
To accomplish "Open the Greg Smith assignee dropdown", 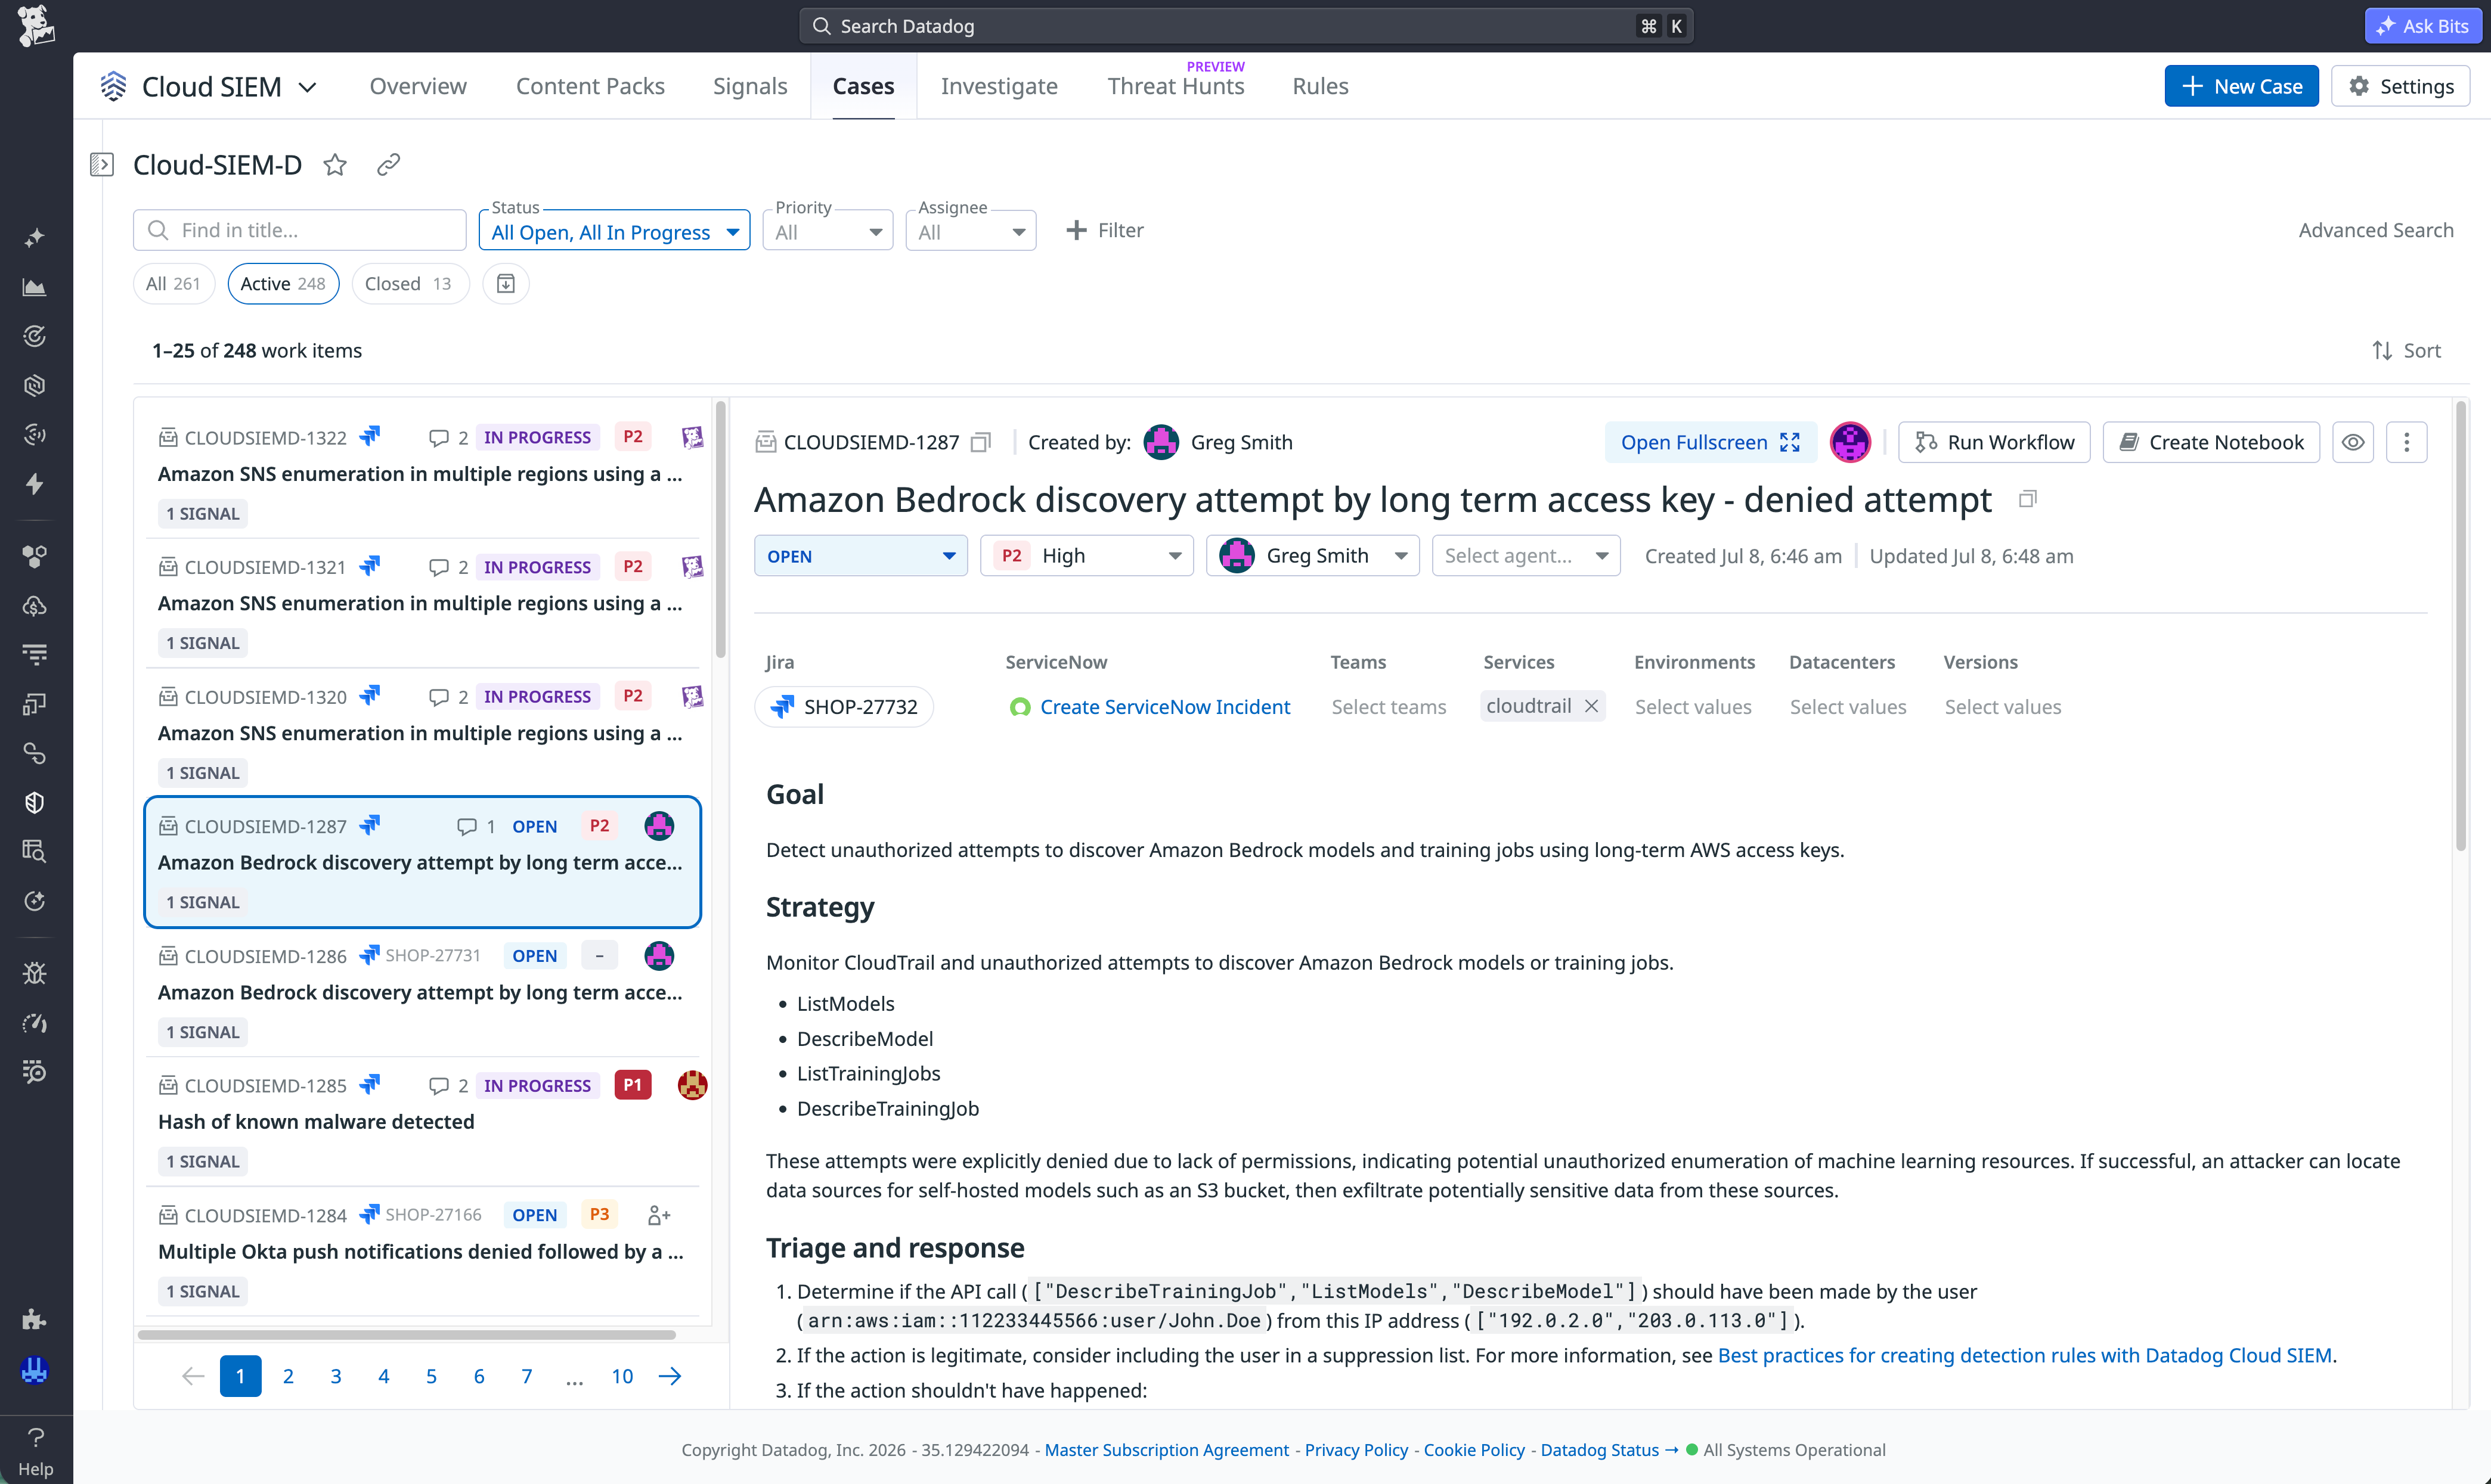I will (x=1312, y=556).
